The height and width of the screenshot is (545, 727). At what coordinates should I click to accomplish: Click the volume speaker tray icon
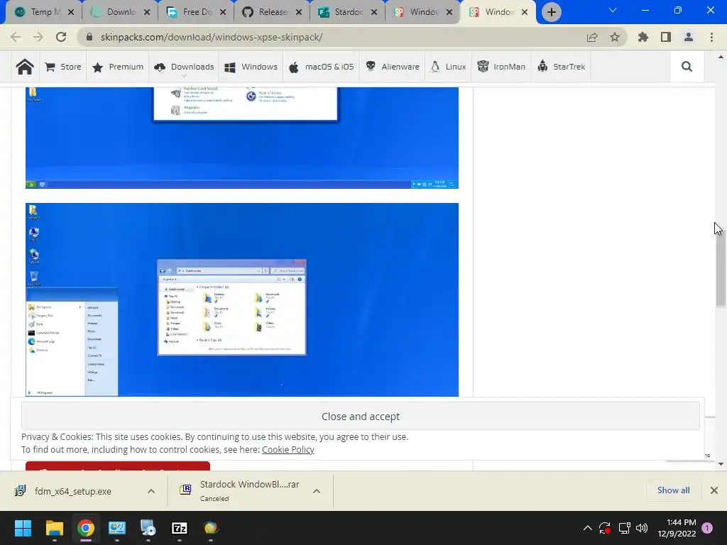tap(642, 528)
